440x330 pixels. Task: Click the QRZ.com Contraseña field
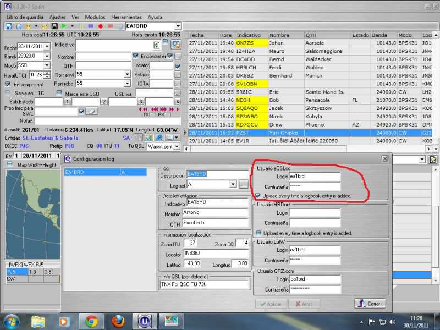pos(315,289)
